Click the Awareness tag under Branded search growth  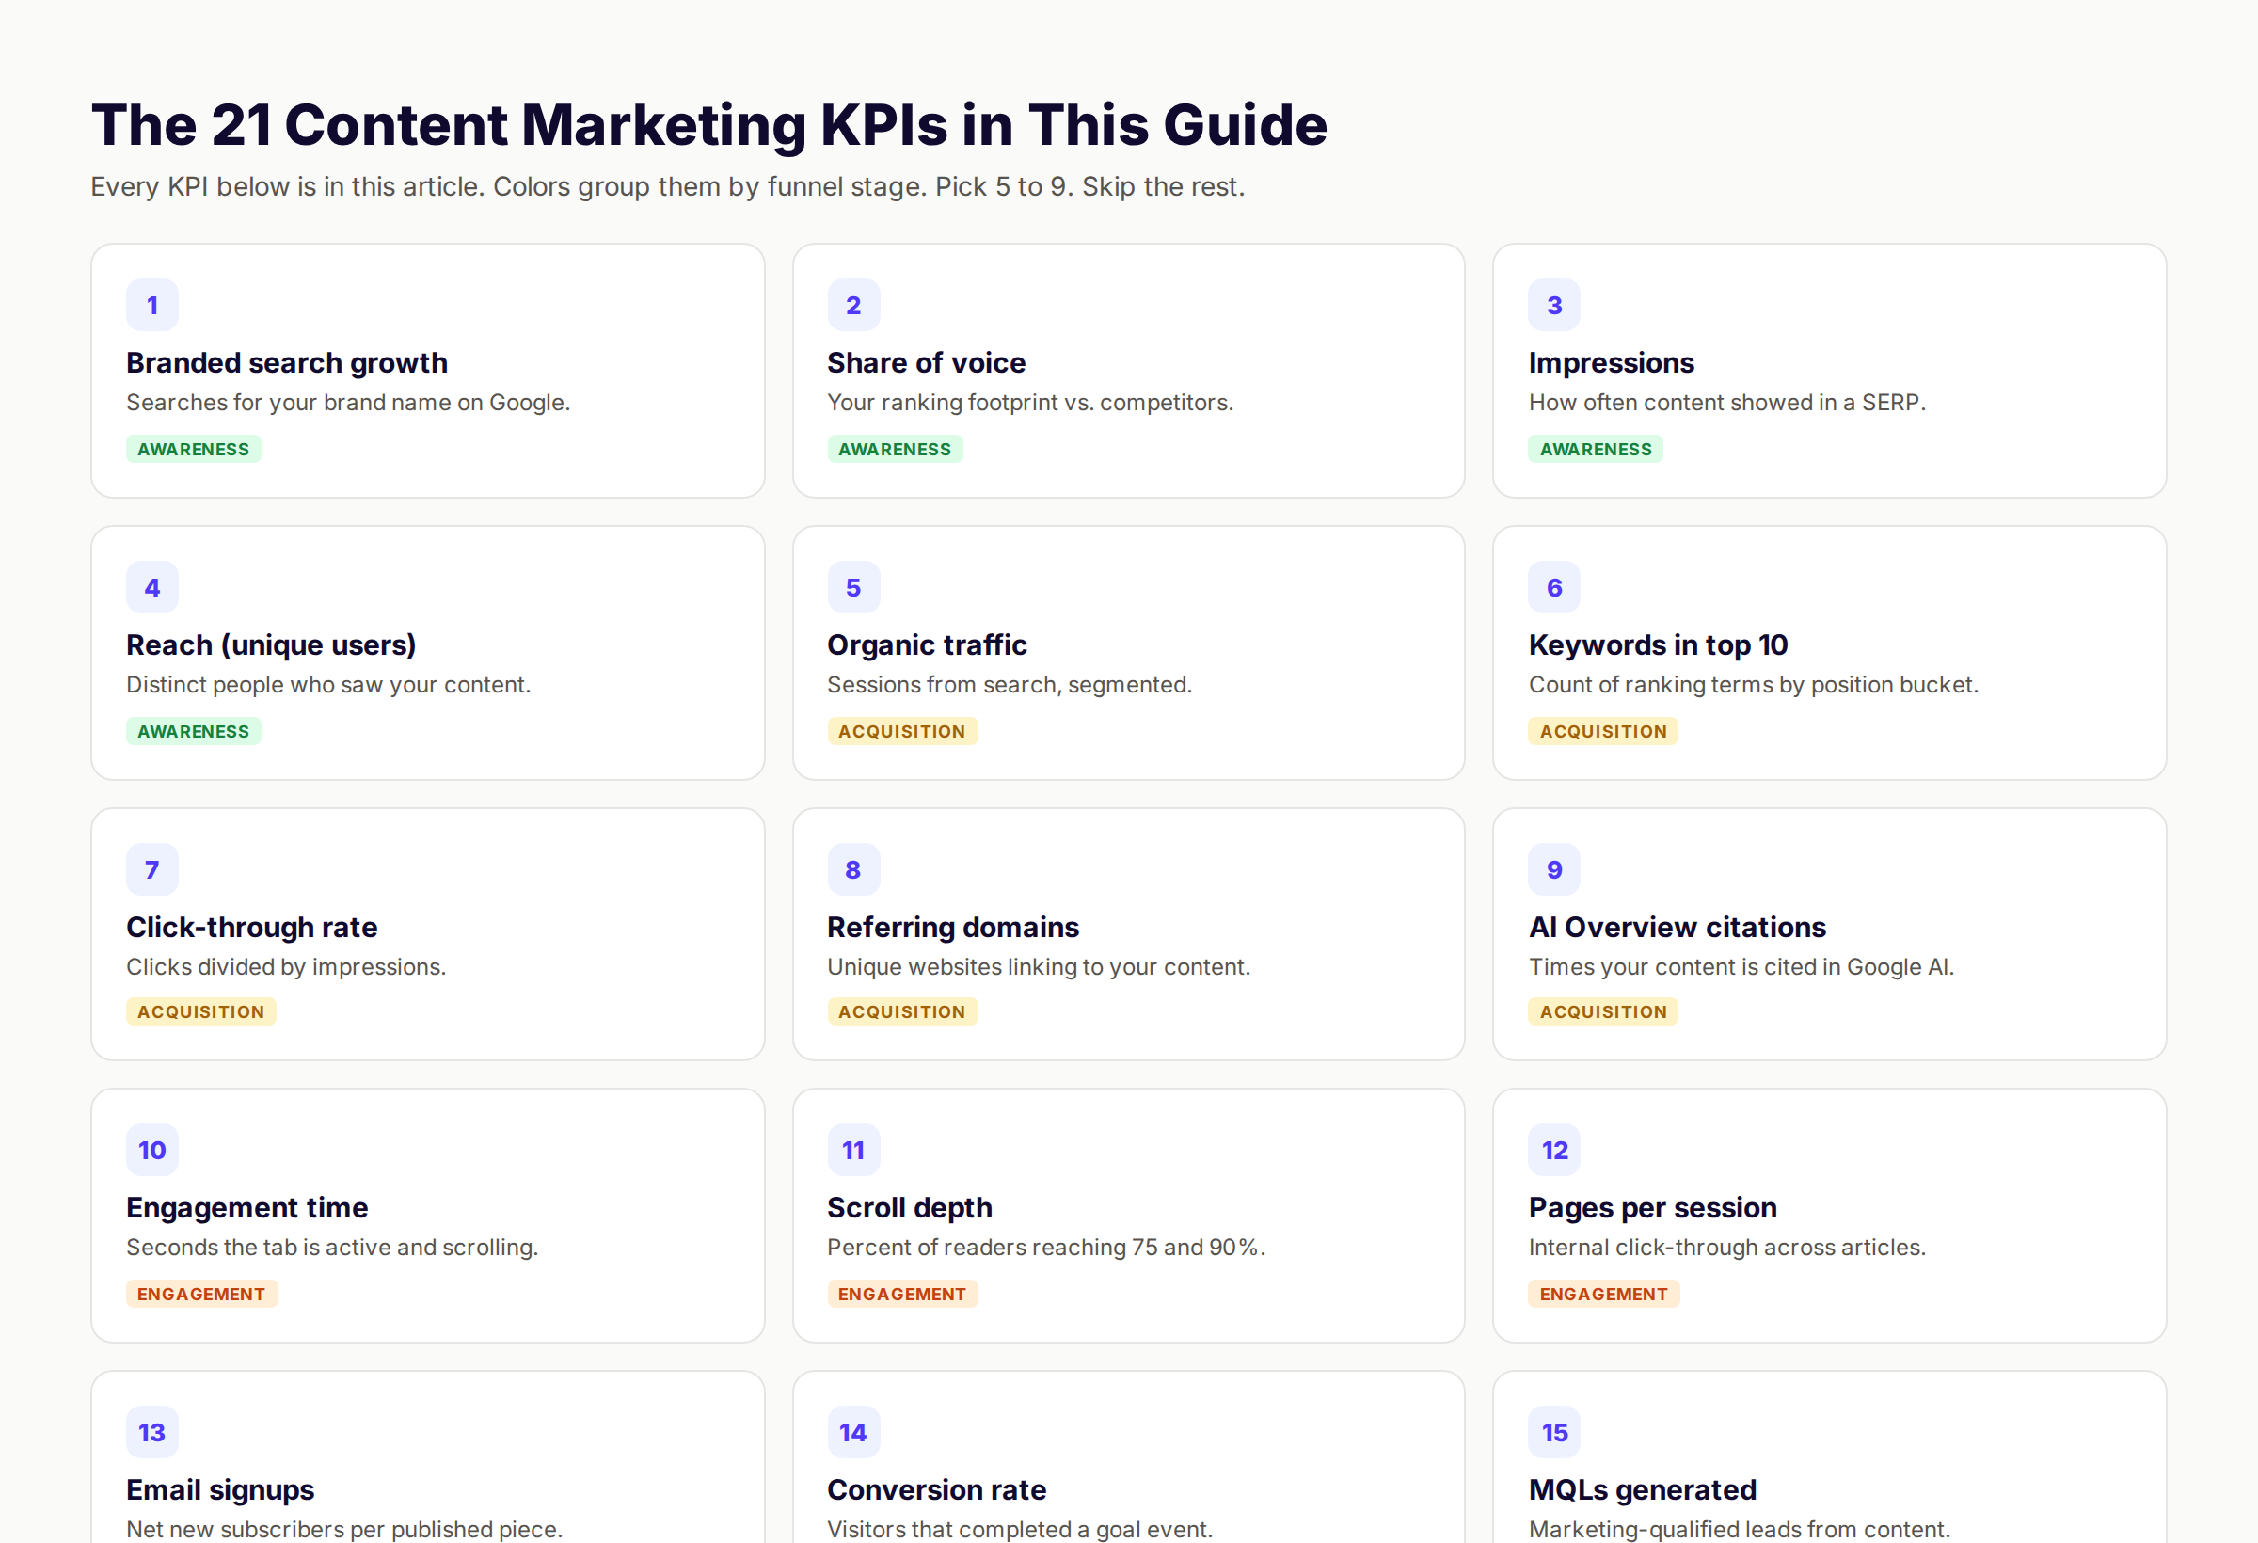[x=194, y=449]
